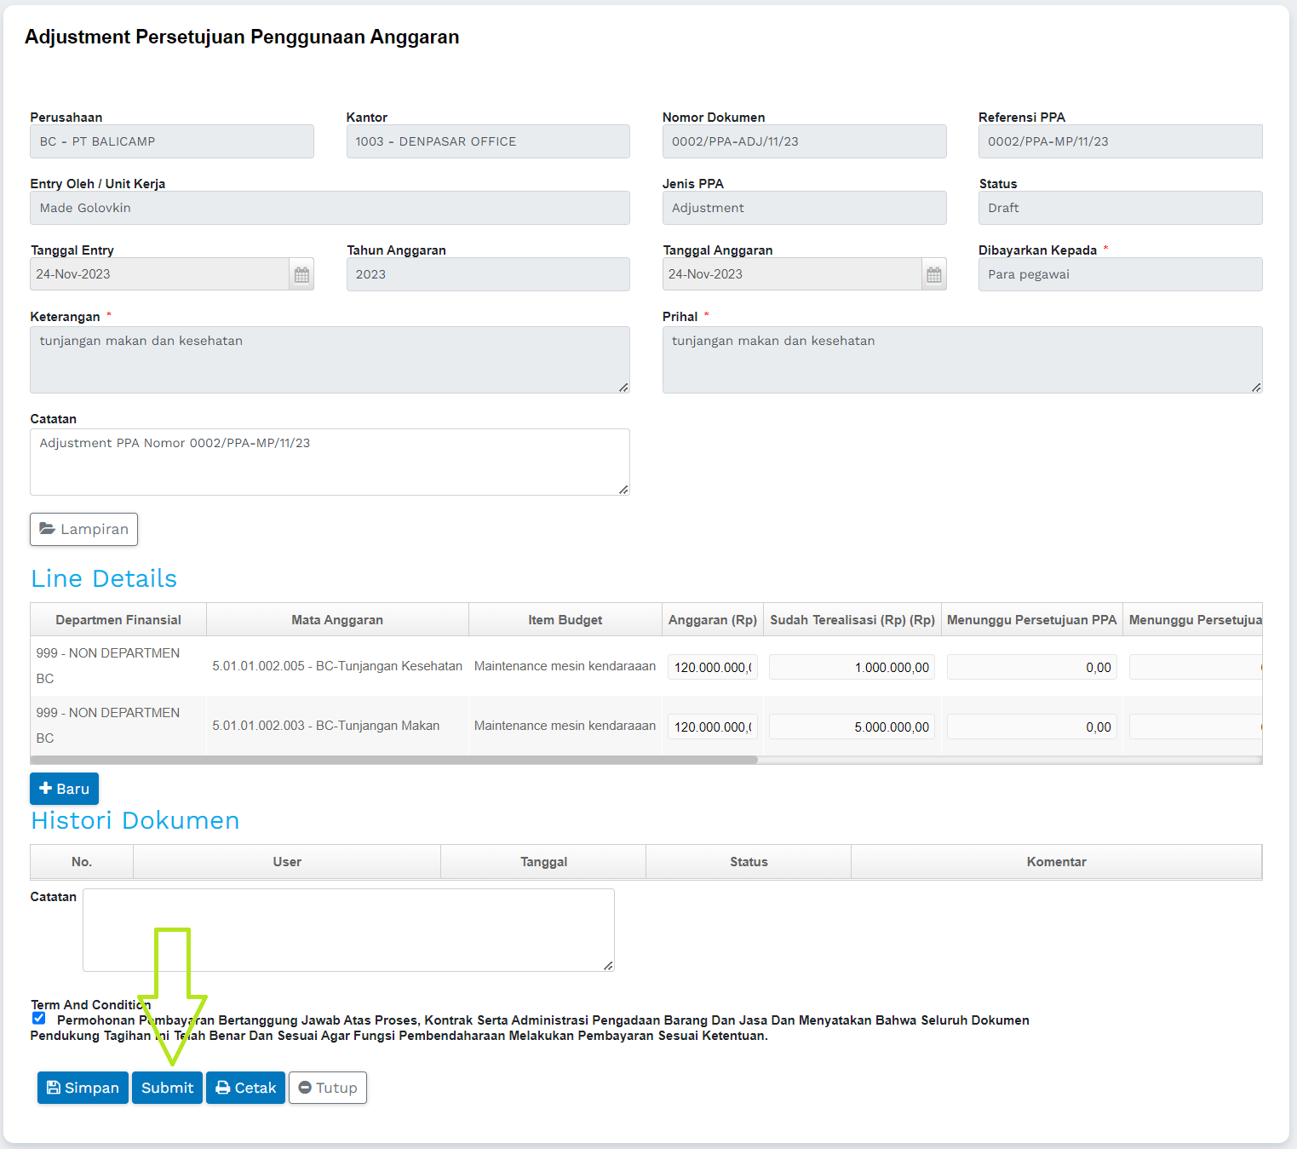Click the Mata Anggaran column header

coord(337,620)
